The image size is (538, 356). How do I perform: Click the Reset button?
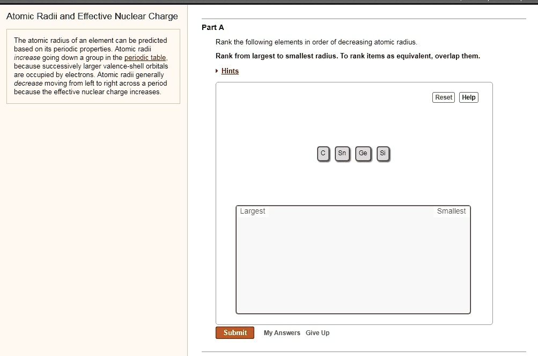click(x=443, y=97)
